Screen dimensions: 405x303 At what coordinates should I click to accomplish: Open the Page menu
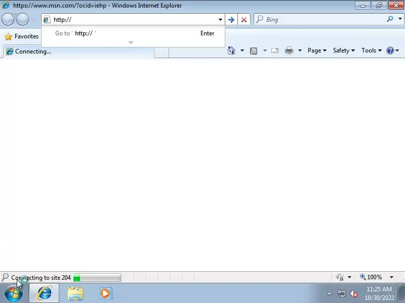(317, 50)
